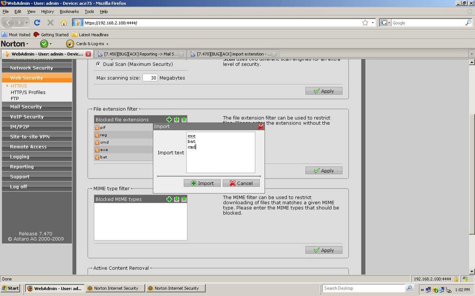
Task: Open the FTP submenu item
Action: [14, 99]
